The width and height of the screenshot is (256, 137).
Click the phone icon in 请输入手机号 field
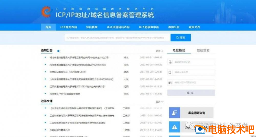click(x=170, y=72)
